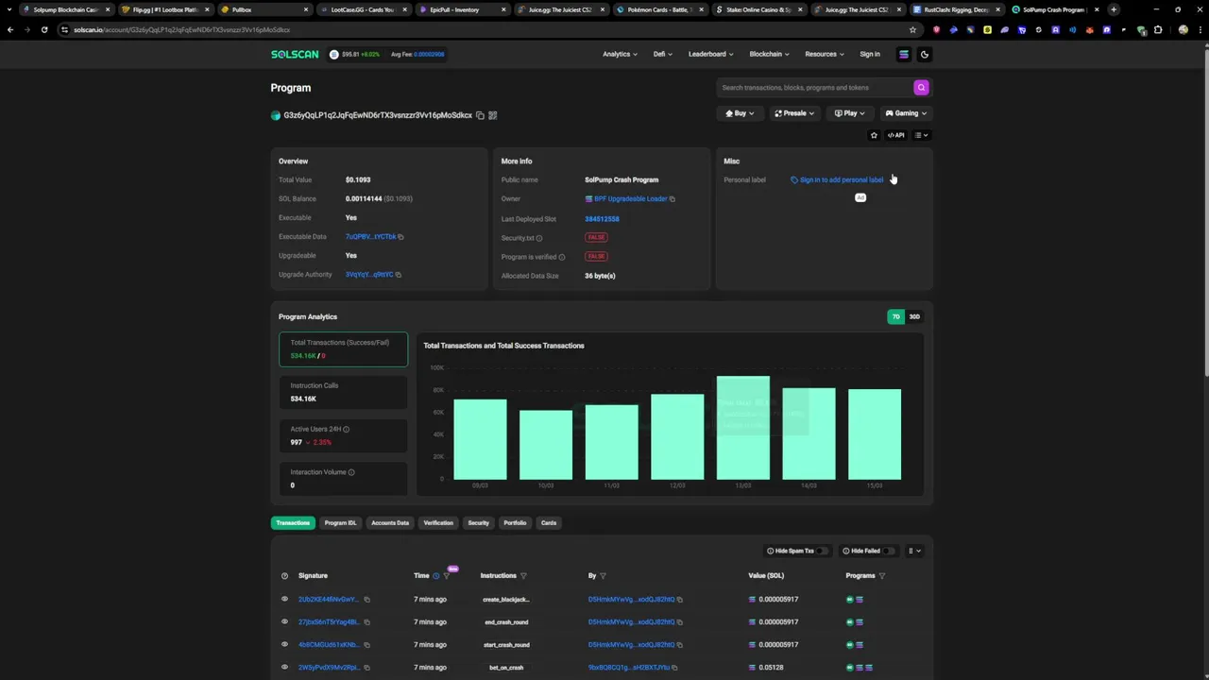Switch to the Security tab
The image size is (1209, 680).
478,523
